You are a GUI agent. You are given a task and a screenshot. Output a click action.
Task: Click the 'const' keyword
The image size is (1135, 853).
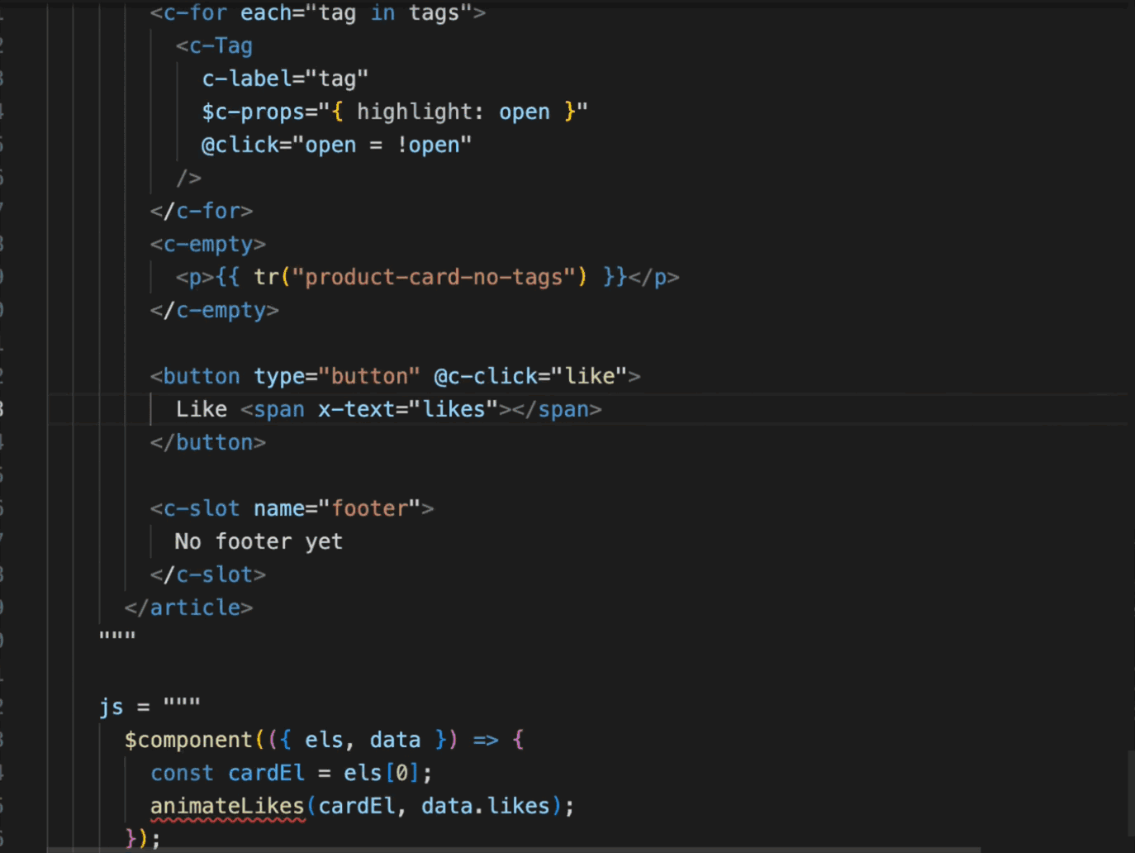[182, 774]
